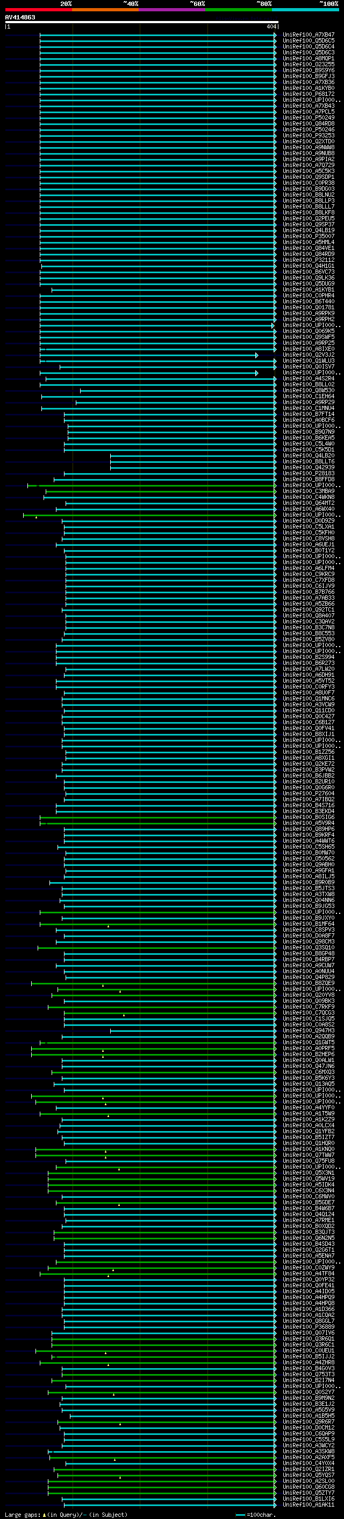Viewport: 344px width, 1519px height.
Task: Open the UniRef100_P93253 hit
Action: 309,135
